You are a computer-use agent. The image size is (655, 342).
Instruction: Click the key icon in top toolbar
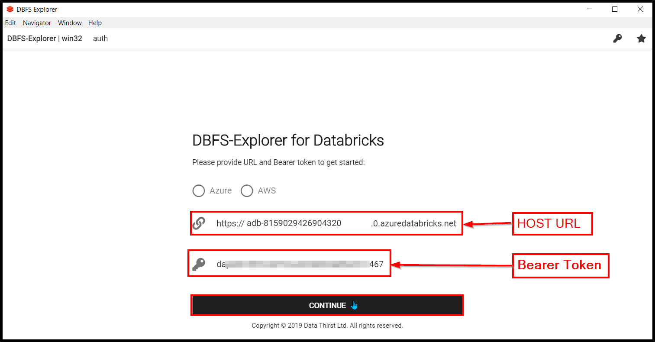click(x=617, y=39)
